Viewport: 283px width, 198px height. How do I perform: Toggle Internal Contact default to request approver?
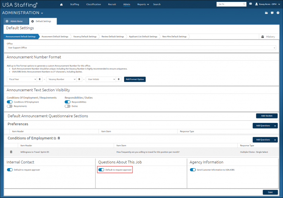pos(10,170)
